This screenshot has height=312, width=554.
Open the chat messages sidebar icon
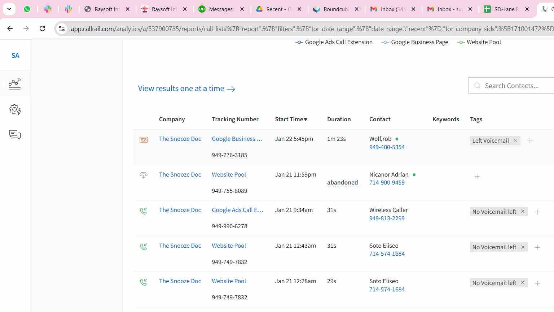tap(15, 135)
